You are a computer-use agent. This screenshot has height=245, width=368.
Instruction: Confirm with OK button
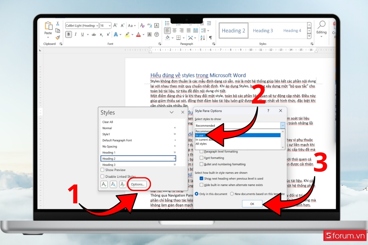[252, 204]
